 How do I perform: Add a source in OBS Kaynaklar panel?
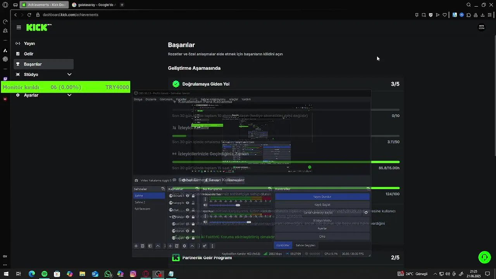170,246
